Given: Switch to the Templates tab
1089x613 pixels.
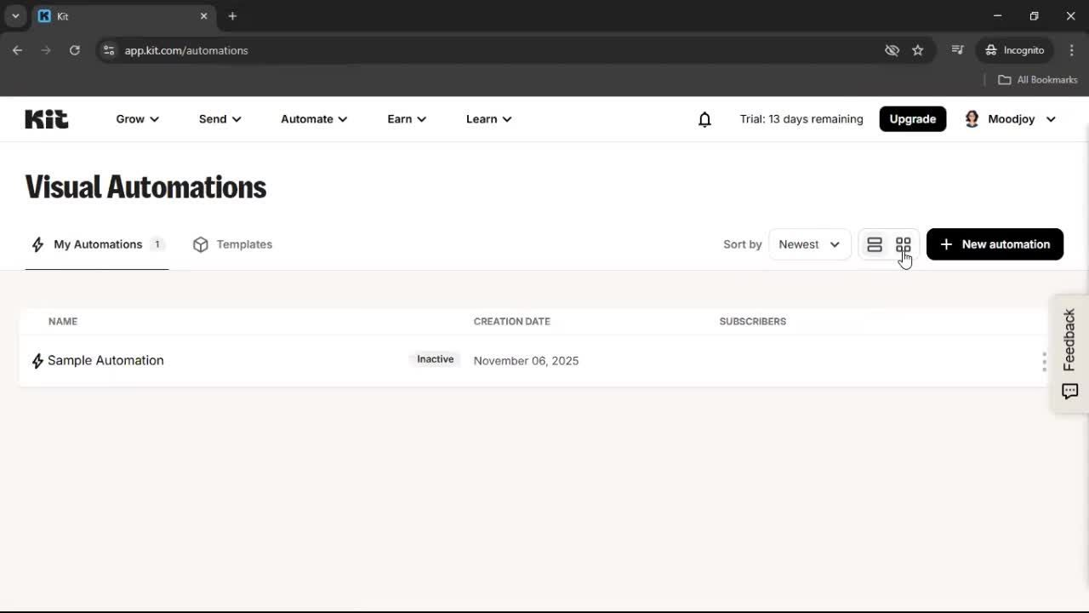Looking at the screenshot, I should [x=244, y=244].
